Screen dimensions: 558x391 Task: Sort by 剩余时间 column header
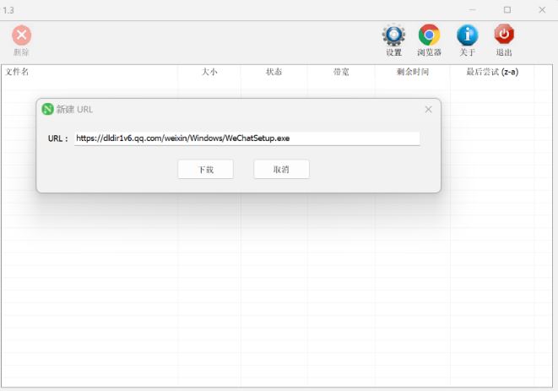[412, 72]
